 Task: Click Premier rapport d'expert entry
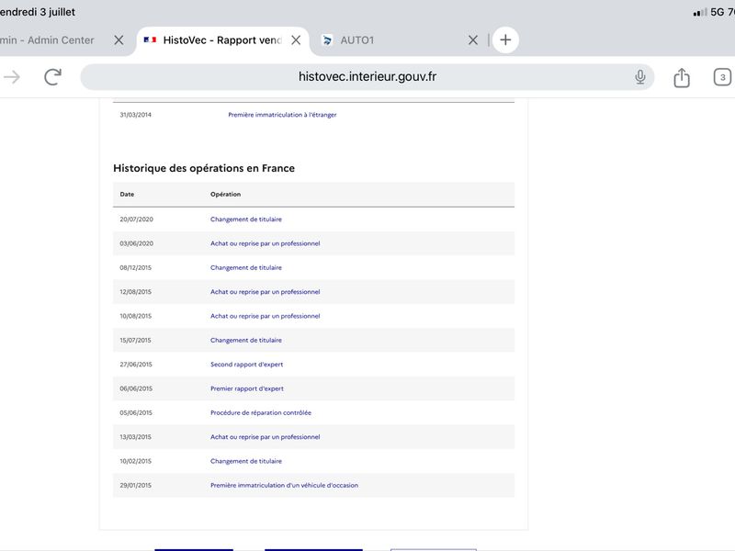tap(247, 388)
